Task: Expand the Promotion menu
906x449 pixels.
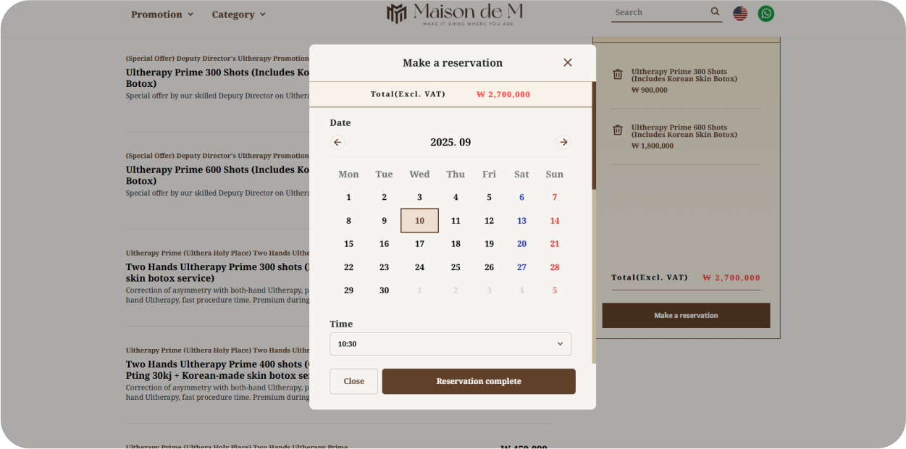Action: pos(162,14)
